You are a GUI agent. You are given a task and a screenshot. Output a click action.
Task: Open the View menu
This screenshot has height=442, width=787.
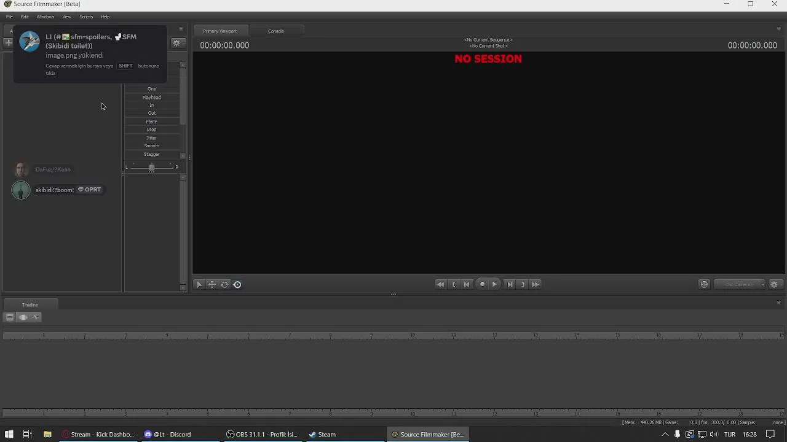pyautogui.click(x=67, y=17)
